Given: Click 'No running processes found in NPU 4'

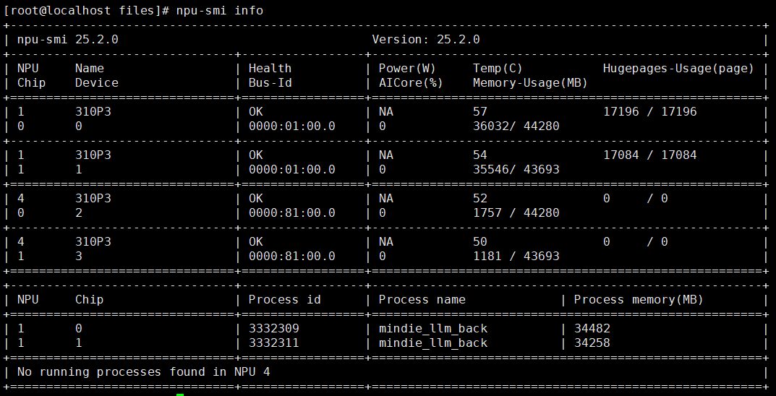Looking at the screenshot, I should (143, 371).
